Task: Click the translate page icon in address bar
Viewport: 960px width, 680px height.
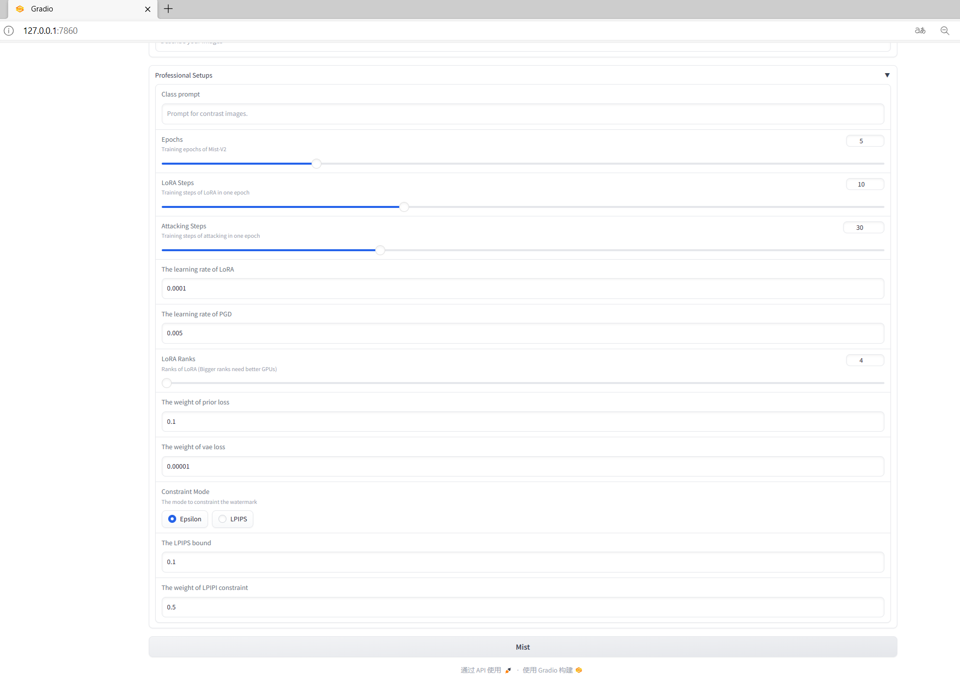Action: pyautogui.click(x=920, y=30)
